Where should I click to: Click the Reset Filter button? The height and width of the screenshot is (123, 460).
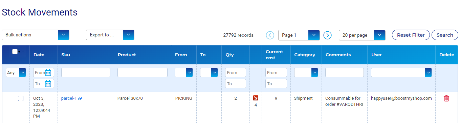(x=411, y=35)
